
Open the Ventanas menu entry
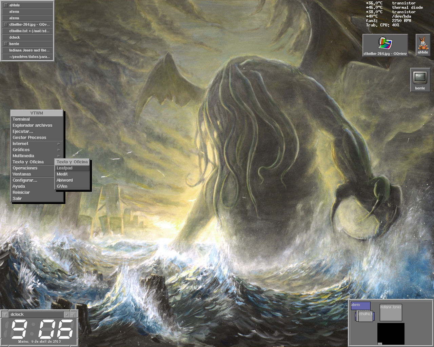click(33, 174)
